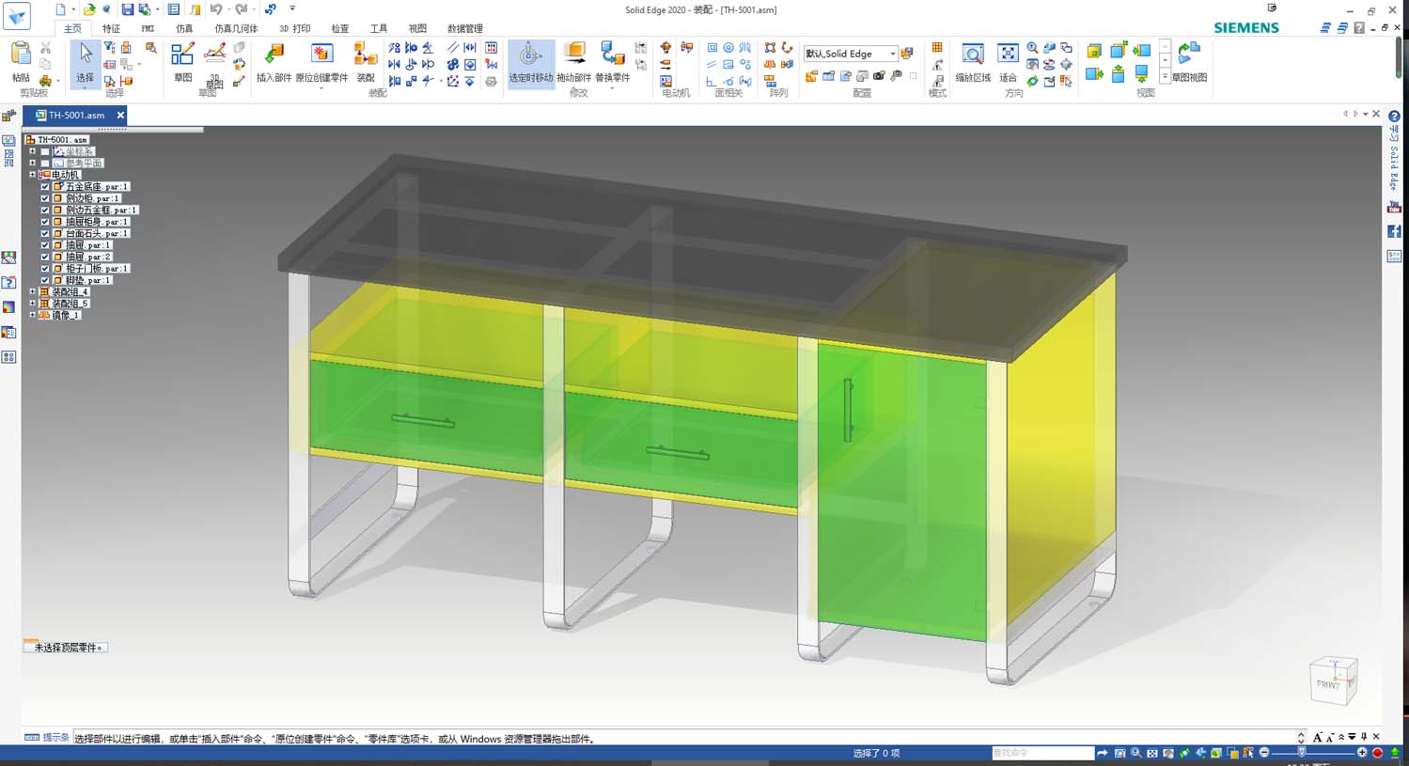Open the quick access toolbar customize arrow

292,9
